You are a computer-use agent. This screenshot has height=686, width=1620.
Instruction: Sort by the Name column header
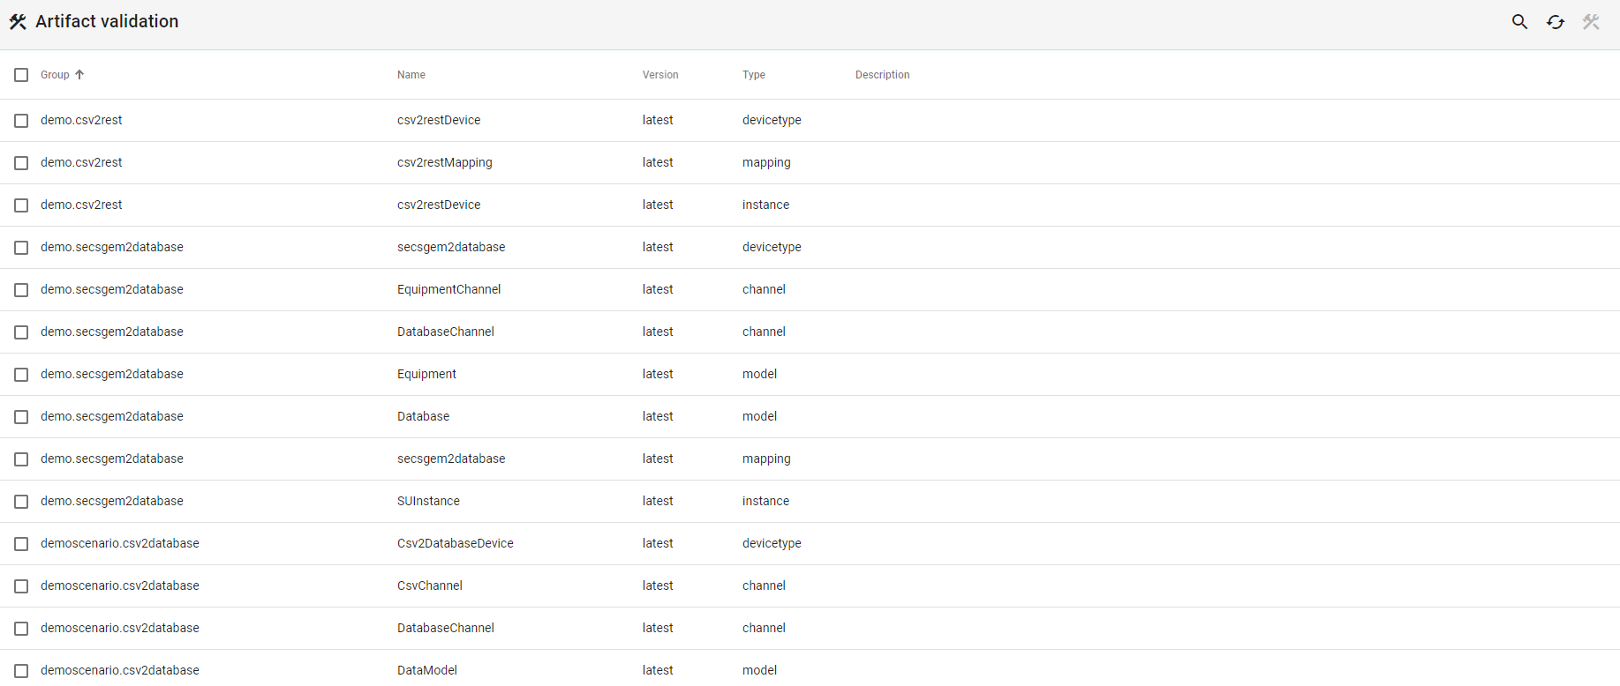click(411, 75)
